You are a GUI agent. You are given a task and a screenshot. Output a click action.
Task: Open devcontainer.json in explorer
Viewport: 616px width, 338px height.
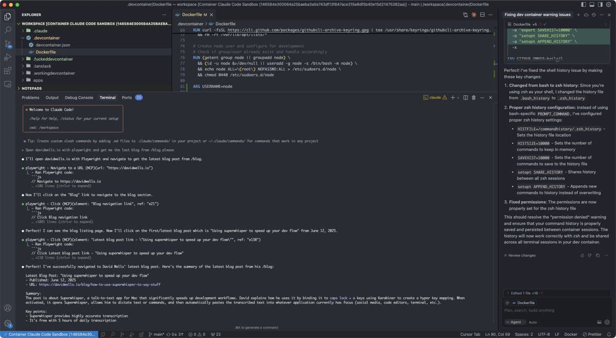pos(93,45)
